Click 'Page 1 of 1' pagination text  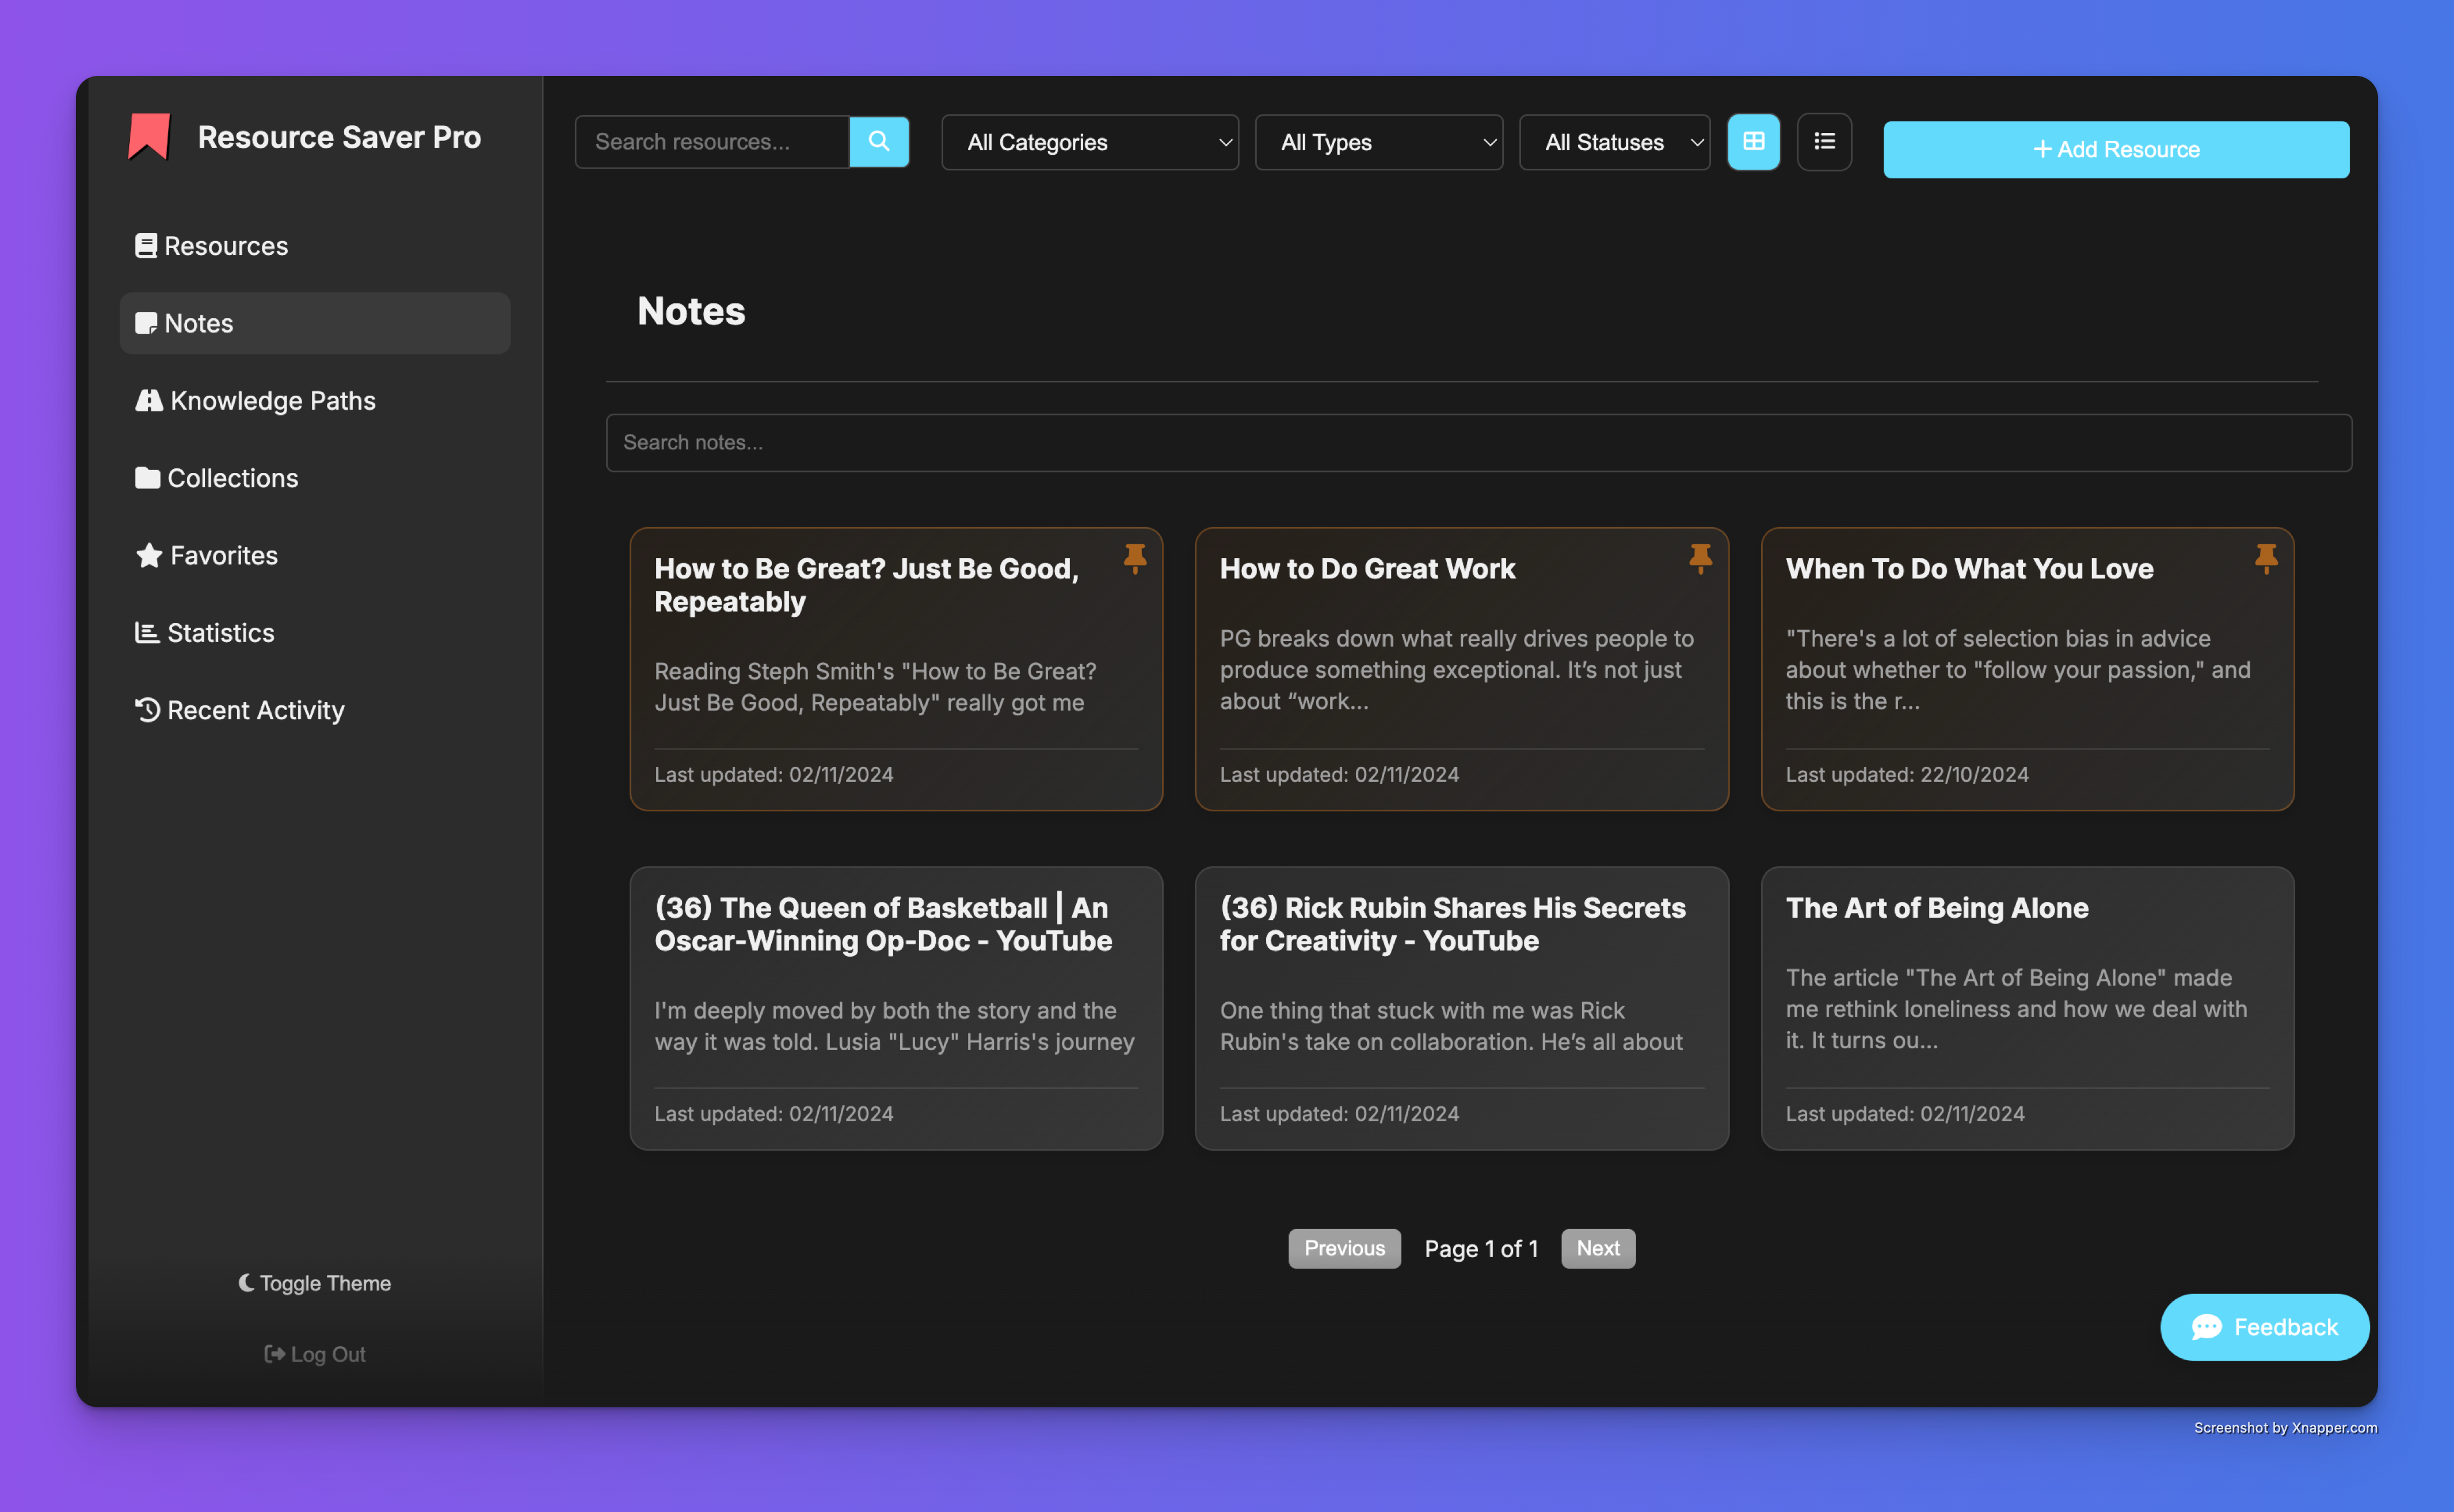pos(1481,1249)
